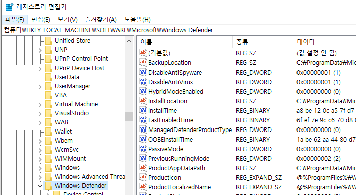Open the 보기(V) menu

click(68, 20)
